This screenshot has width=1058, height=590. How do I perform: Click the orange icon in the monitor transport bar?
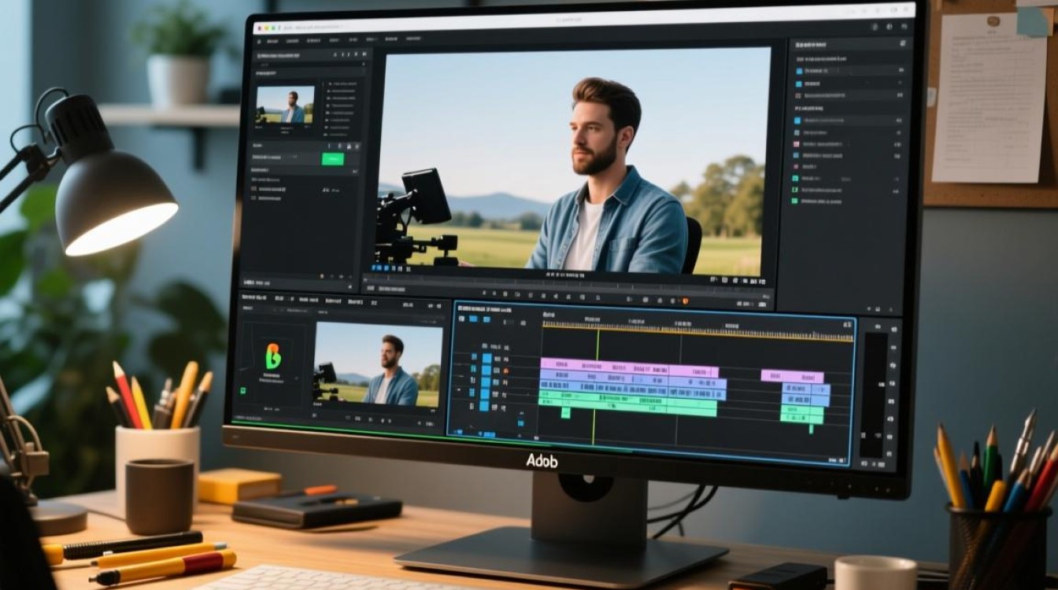click(685, 301)
